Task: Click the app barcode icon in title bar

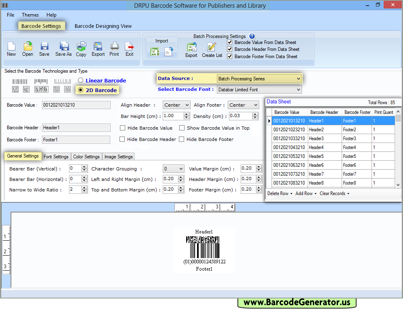Action: (x=5, y=5)
